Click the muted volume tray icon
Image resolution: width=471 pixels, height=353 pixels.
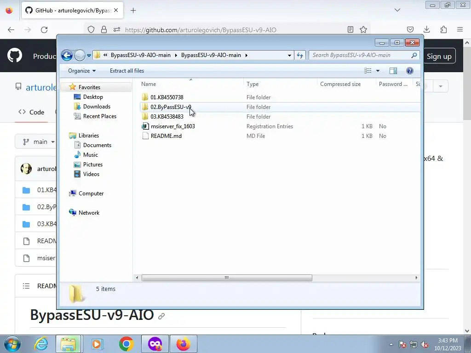coord(425,345)
